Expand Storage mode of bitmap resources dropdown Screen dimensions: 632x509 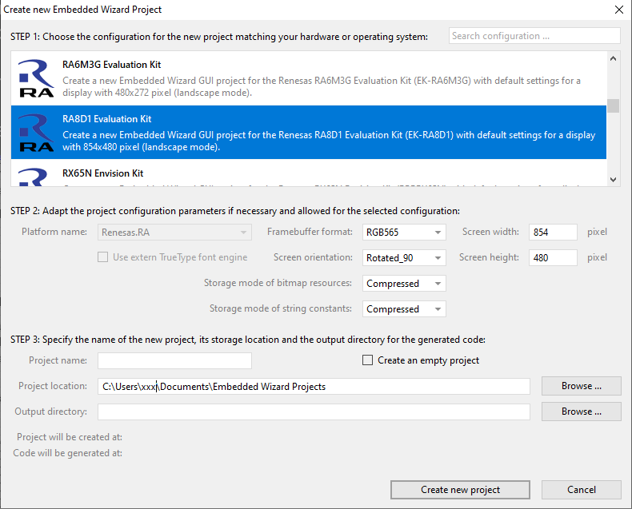click(x=404, y=284)
